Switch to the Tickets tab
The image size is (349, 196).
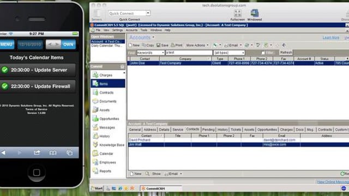[x=236, y=130]
